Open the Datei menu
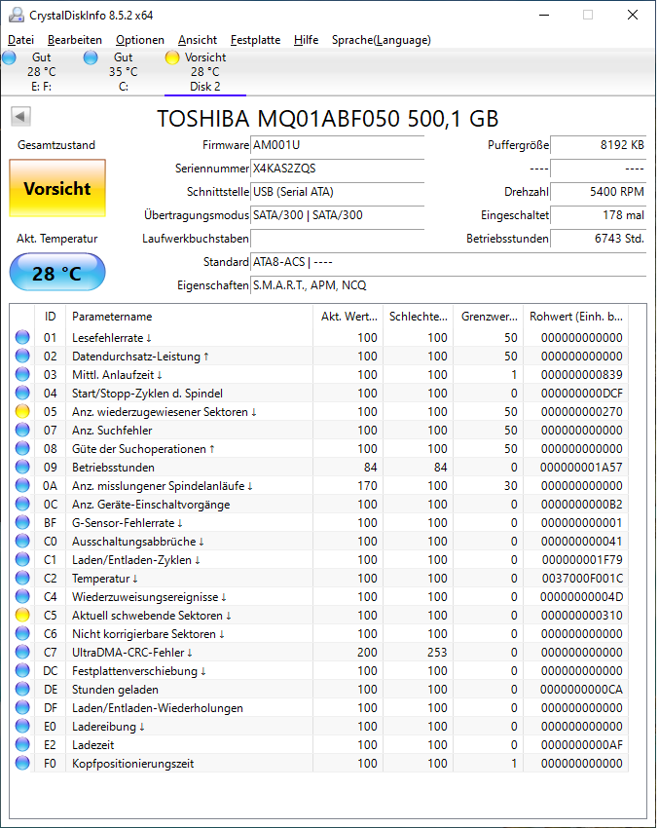The width and height of the screenshot is (659, 828). tap(21, 40)
